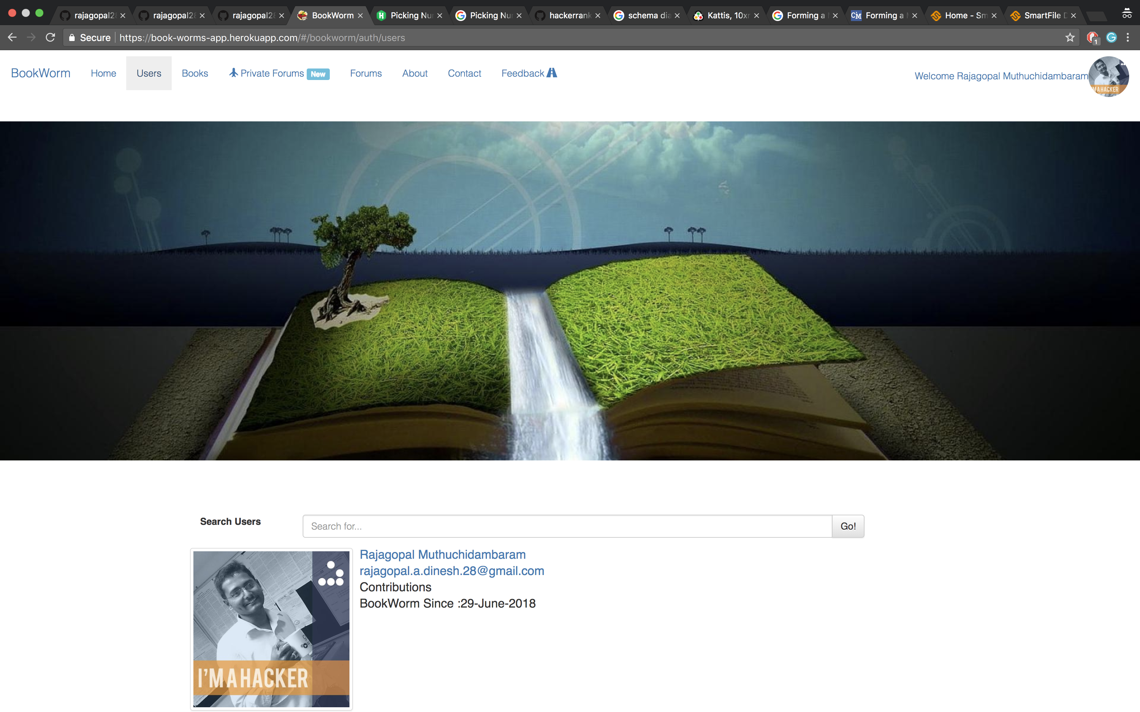Image resolution: width=1140 pixels, height=712 pixels.
Task: Bookmark this page with the star icon
Action: [1070, 38]
